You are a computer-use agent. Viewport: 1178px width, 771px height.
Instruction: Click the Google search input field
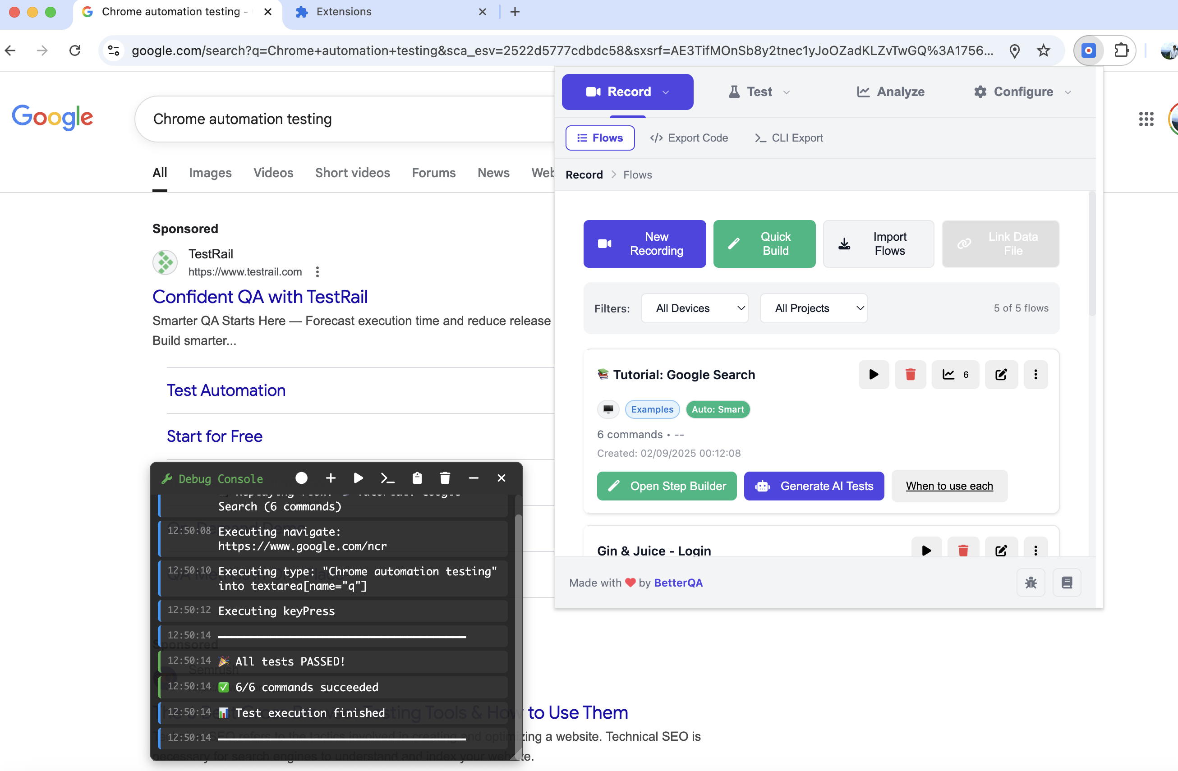(x=346, y=119)
